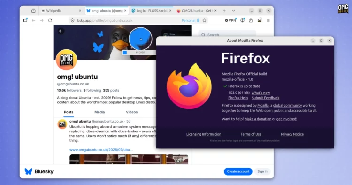
Task: Open a new tab with plus
Action: [x=224, y=11]
